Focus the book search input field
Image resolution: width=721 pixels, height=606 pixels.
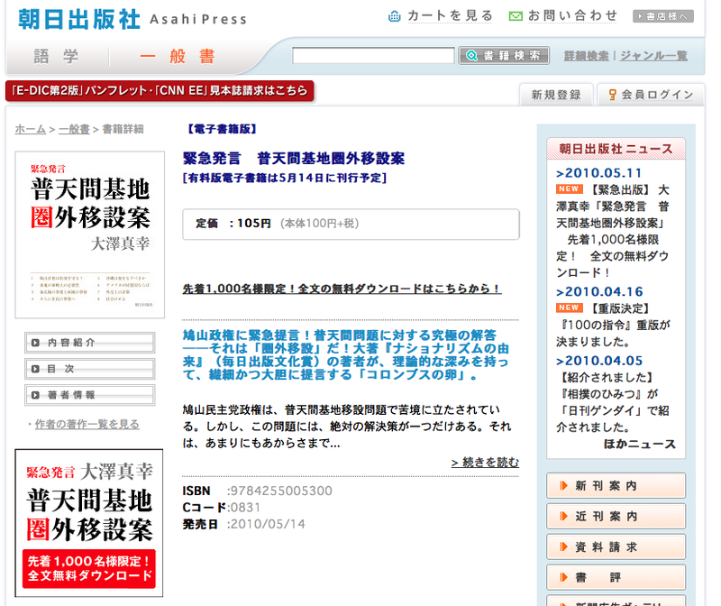(373, 56)
